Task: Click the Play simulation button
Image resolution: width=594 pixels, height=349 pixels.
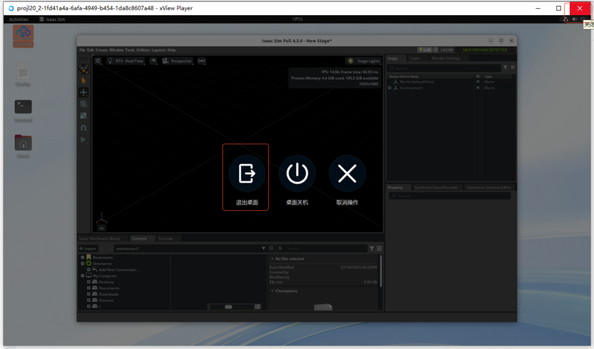Action: 83,140
